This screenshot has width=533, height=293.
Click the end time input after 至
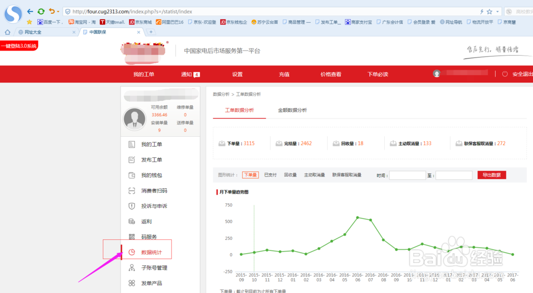click(x=454, y=175)
